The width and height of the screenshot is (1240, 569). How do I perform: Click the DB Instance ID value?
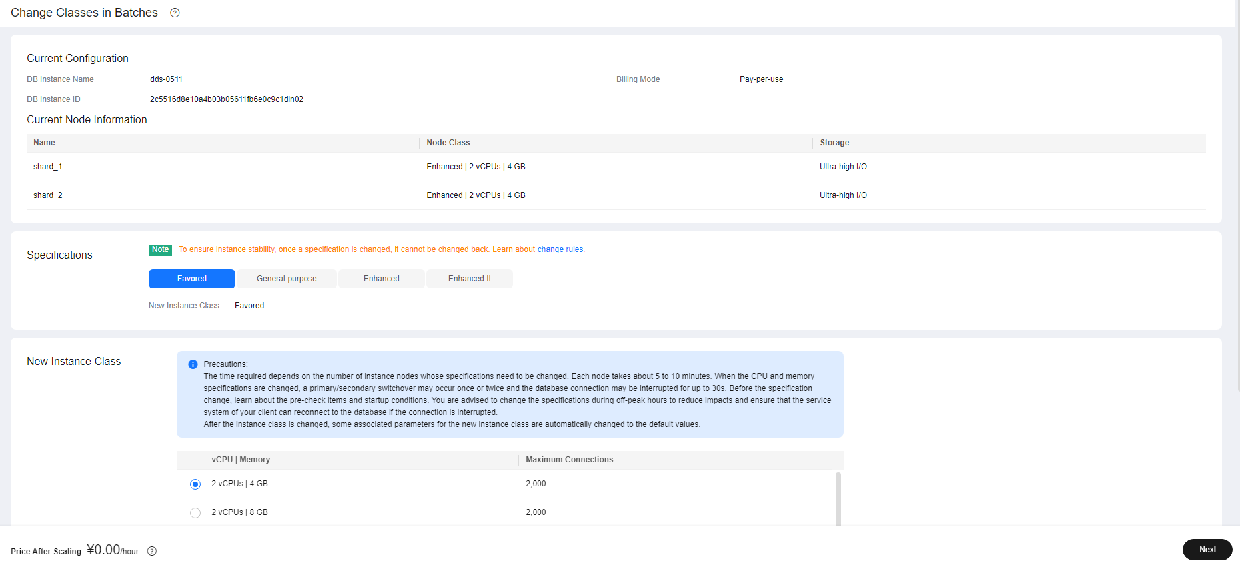click(x=227, y=99)
